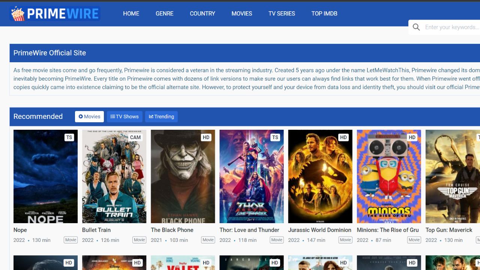Screen dimensions: 480x270
Task: Click the Jurassic World Dominion title
Action: tap(320, 230)
